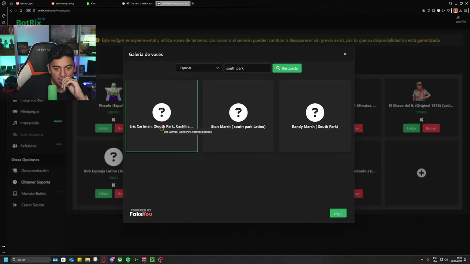
Task: Click the VPN badge in address bar
Action: tap(29, 11)
